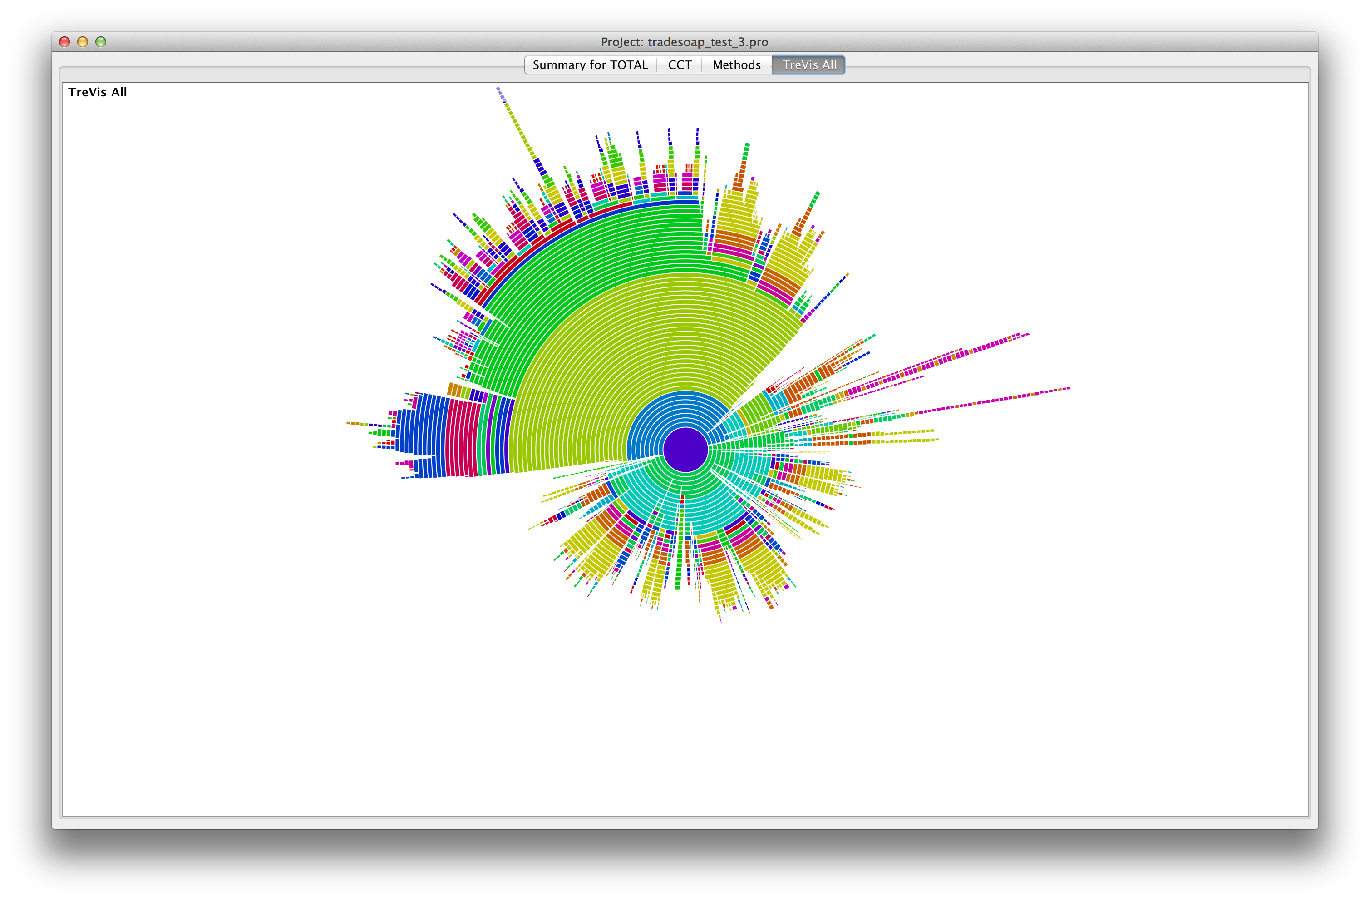
Task: Switch to the Summary for TOTAL tab
Action: (x=590, y=65)
